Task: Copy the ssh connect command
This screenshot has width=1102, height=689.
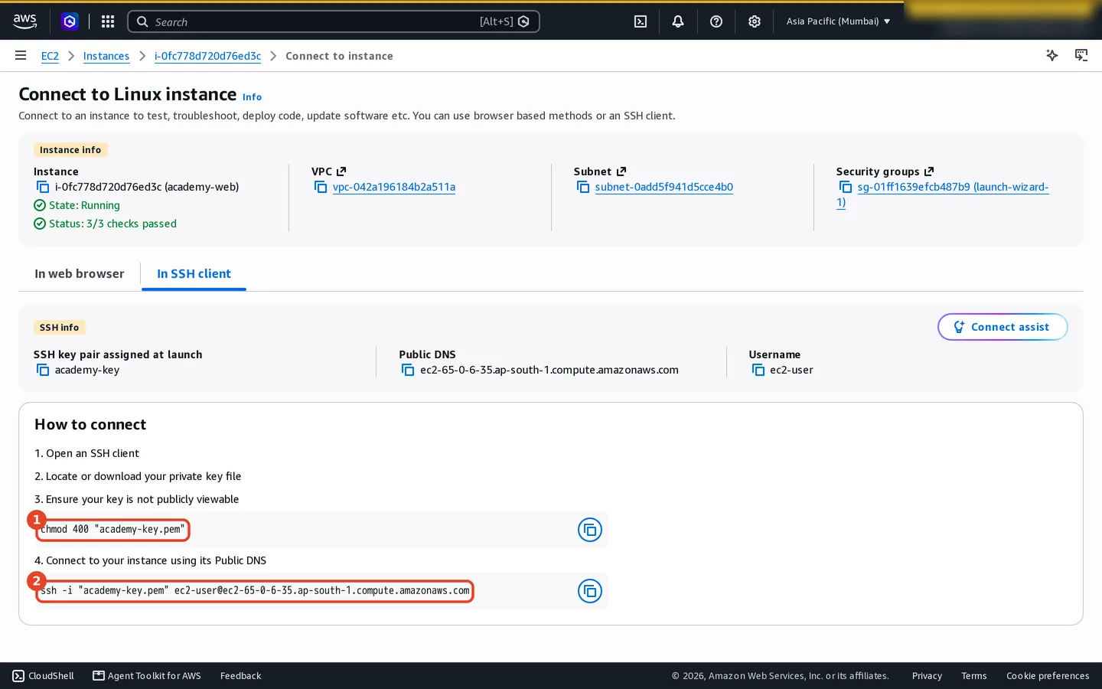Action: tap(590, 591)
